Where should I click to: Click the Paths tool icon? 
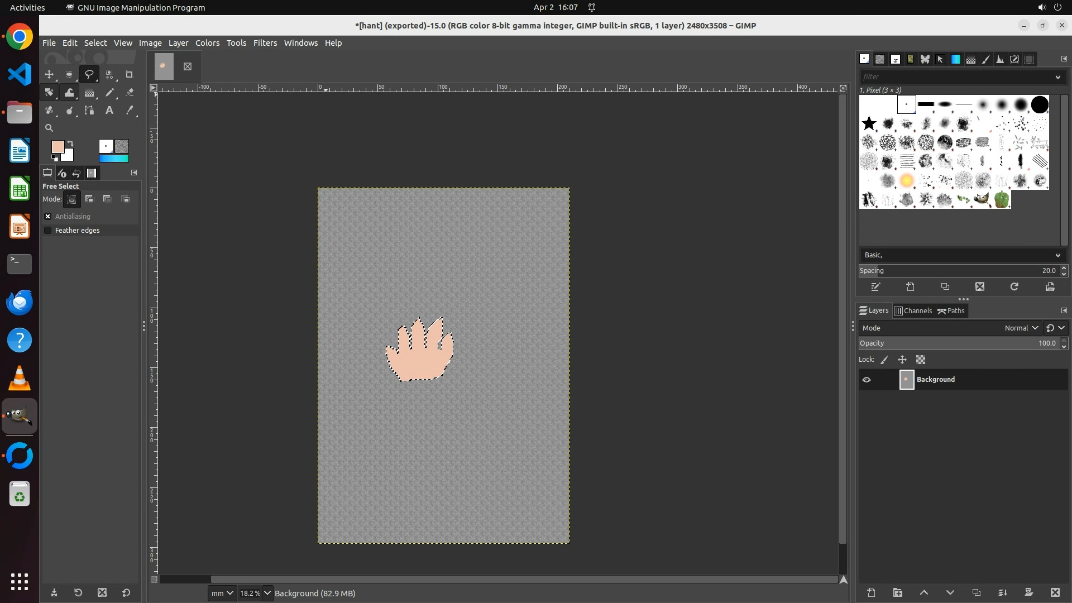pos(89,111)
